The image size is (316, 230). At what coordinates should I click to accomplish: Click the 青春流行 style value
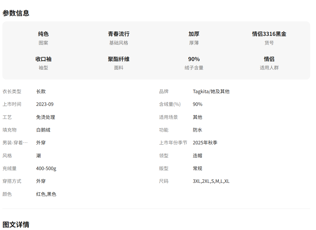119,34
